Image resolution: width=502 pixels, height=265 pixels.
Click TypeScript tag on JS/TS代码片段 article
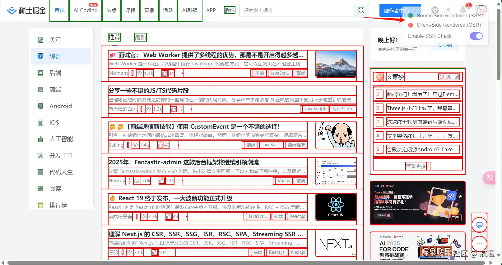point(343,109)
